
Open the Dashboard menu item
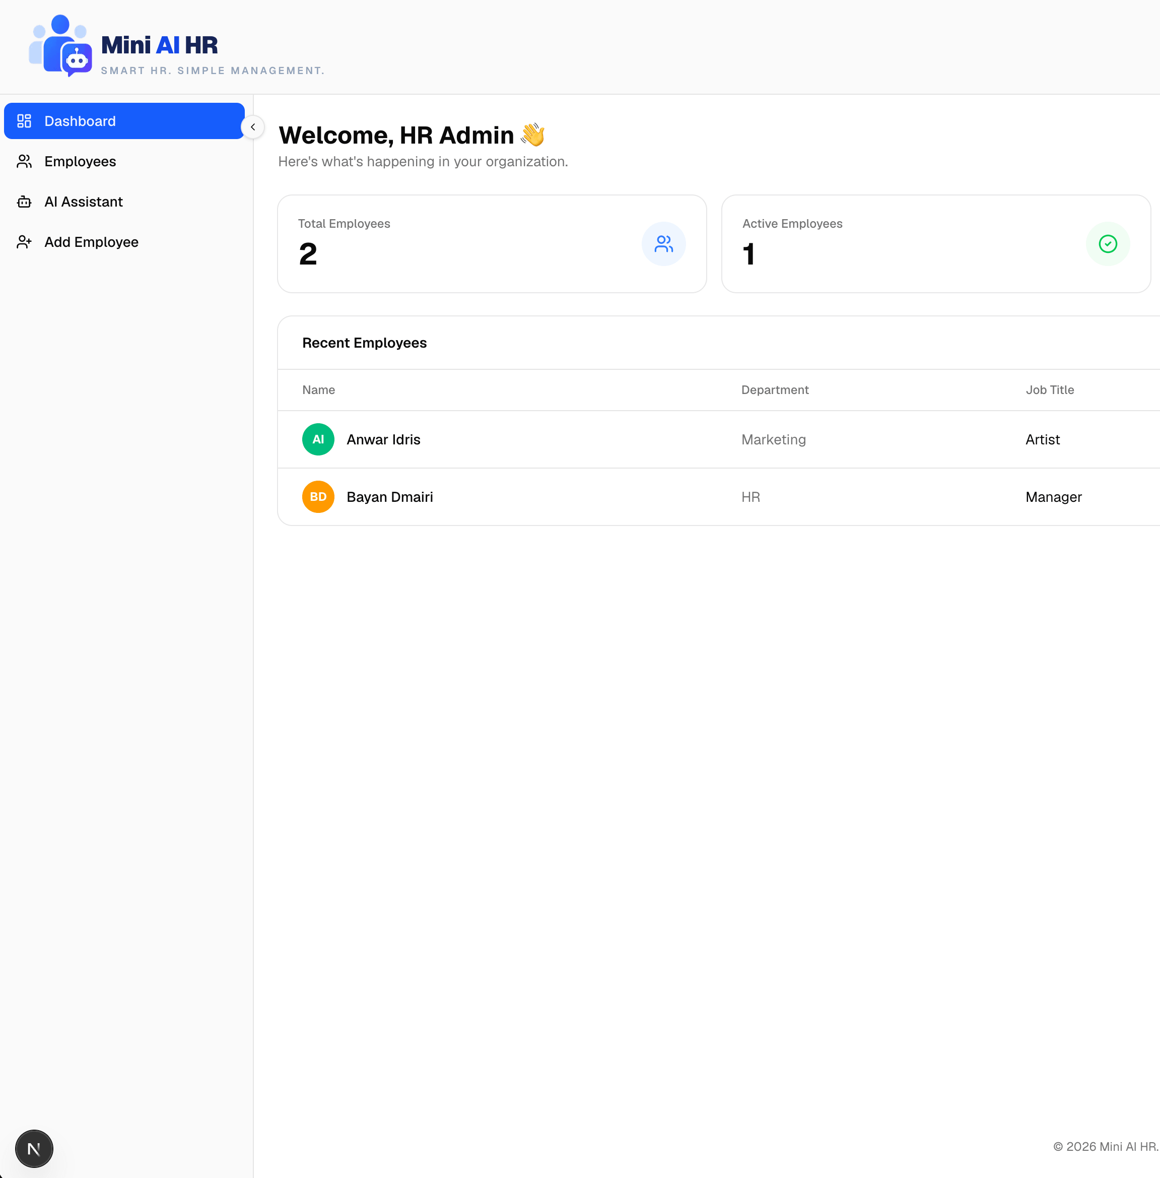tap(124, 120)
